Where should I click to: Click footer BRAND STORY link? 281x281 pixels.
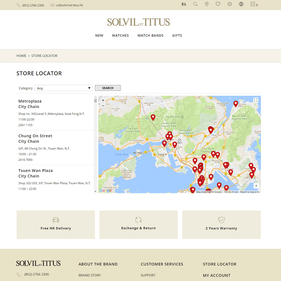tap(90, 275)
